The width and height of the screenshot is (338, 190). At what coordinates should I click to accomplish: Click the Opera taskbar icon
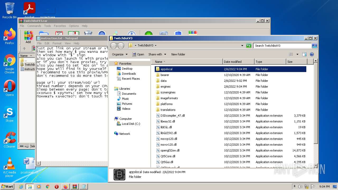(x=57, y=187)
